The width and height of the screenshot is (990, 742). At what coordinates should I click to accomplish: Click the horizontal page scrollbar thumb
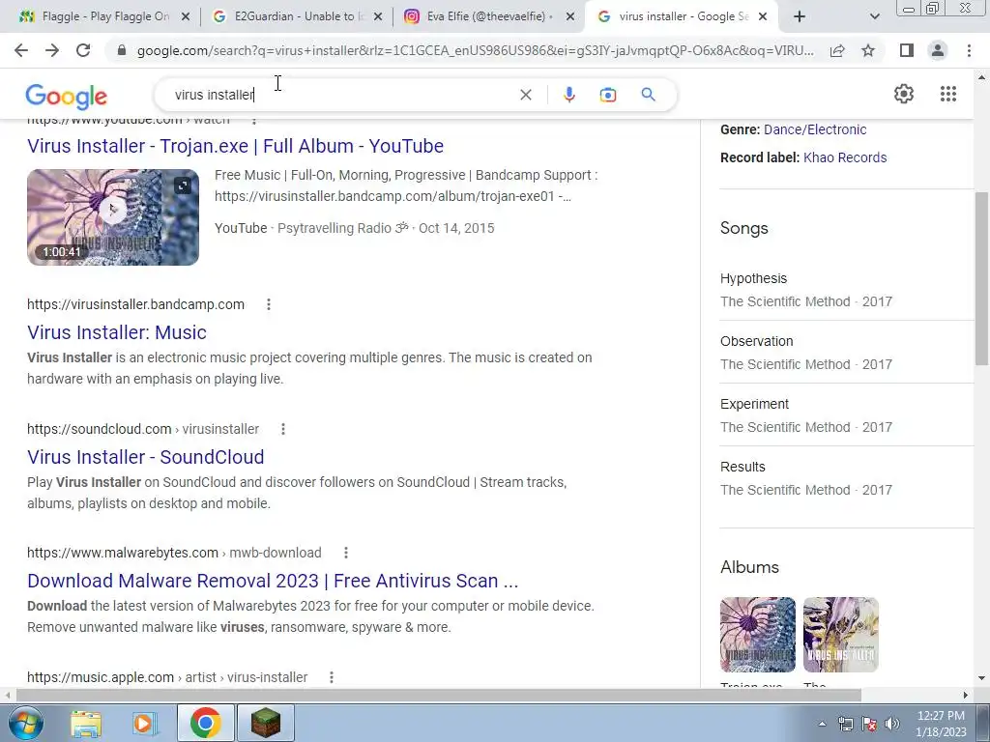(x=438, y=696)
